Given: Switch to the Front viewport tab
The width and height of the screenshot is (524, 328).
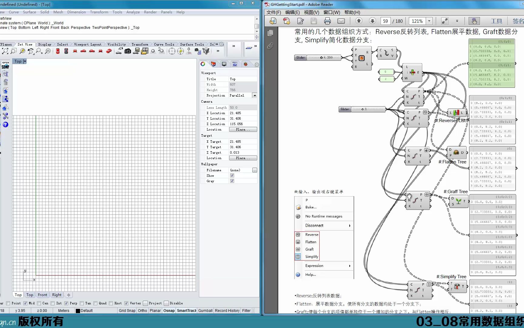Looking at the screenshot, I should 42,295.
